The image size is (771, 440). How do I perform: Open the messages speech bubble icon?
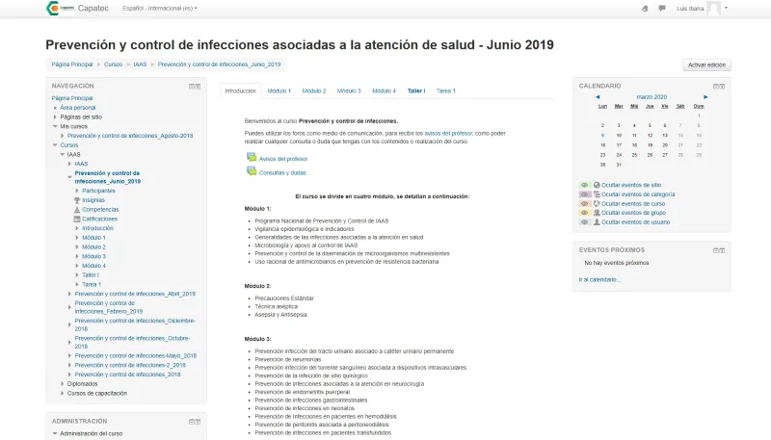(x=662, y=9)
